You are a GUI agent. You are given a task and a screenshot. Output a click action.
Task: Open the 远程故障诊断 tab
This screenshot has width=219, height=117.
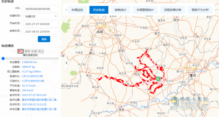pyautogui.click(x=173, y=10)
